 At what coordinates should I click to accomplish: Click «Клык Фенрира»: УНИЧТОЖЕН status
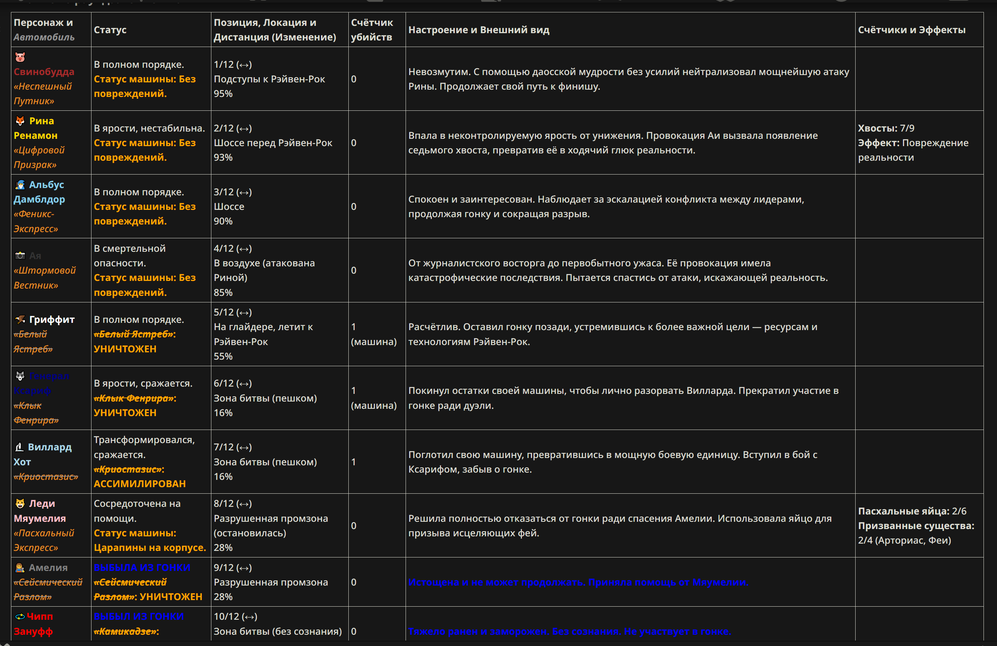click(x=135, y=406)
